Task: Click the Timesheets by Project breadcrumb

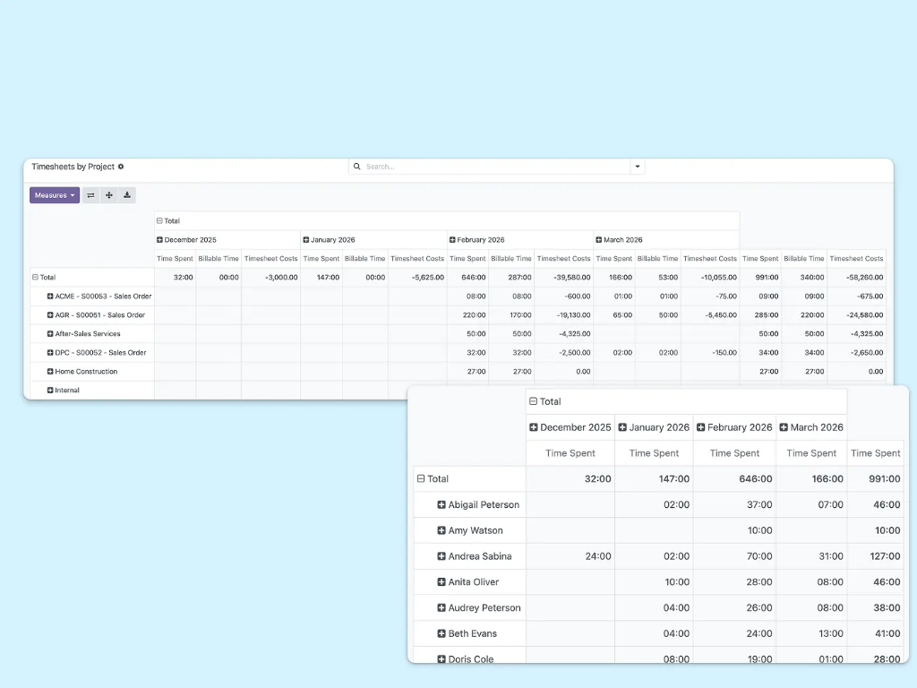Action: point(73,167)
